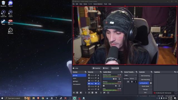Open source properties gear in Sources toolbar
This screenshot has width=178, height=100.
pos(96,92)
